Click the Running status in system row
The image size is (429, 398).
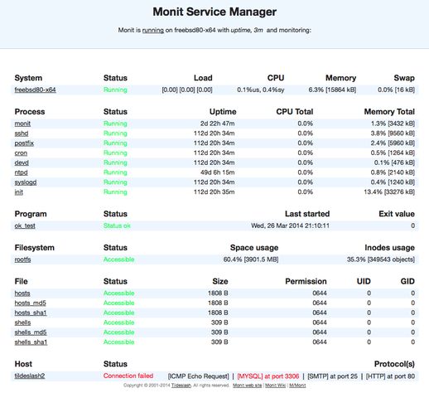coord(115,90)
